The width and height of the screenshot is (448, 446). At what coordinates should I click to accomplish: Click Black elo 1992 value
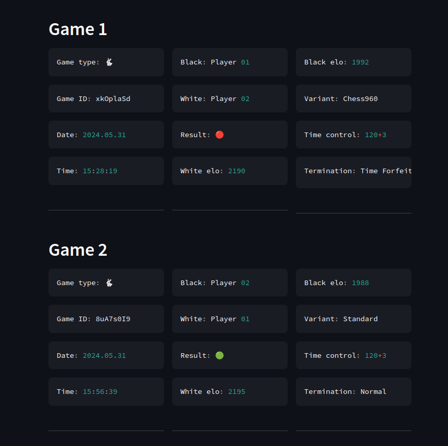pos(360,62)
